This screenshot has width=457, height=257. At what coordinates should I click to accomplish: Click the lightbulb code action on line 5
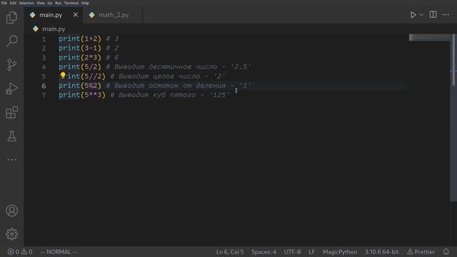(63, 76)
